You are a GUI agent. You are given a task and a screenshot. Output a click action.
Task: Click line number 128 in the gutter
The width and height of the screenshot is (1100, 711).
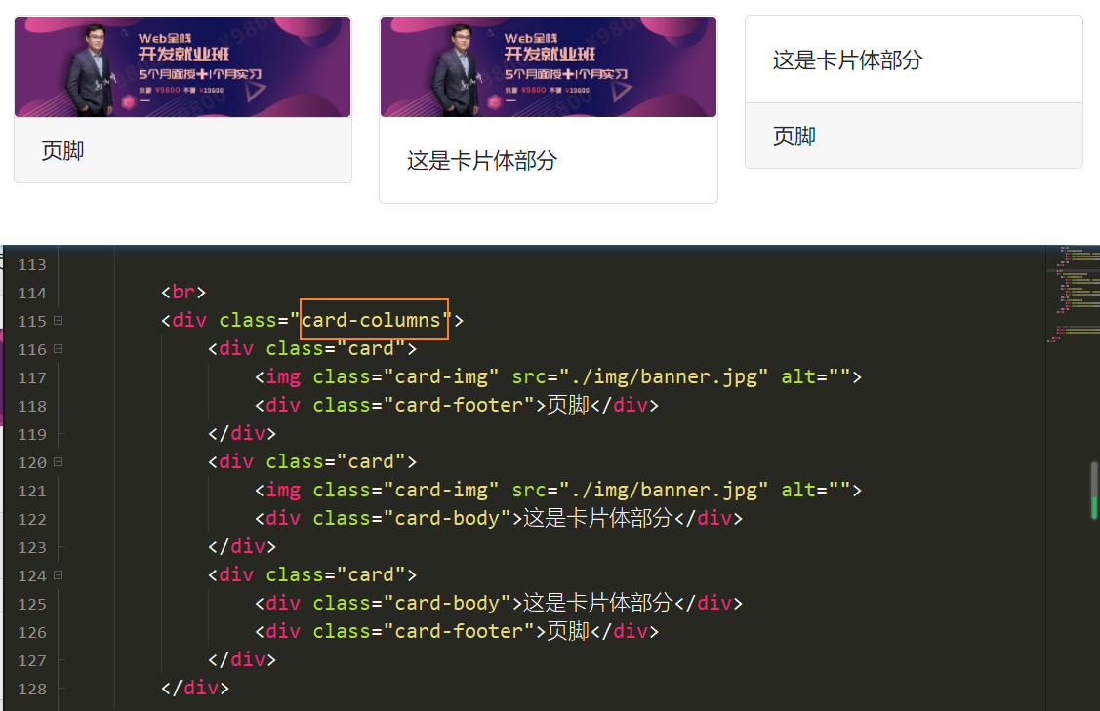click(x=32, y=690)
